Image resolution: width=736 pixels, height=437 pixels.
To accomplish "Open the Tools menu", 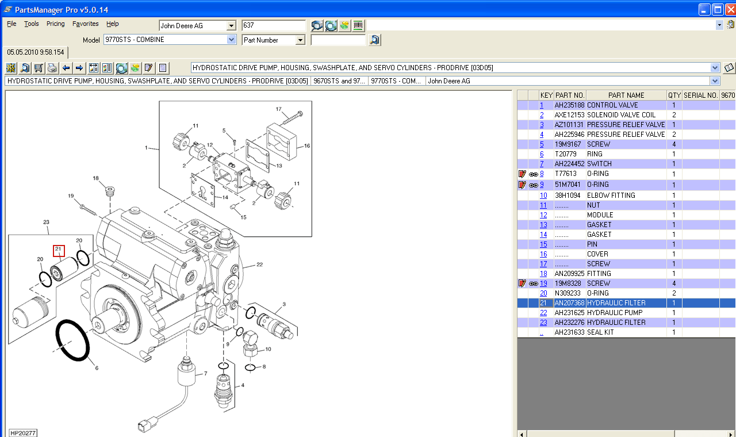I will (x=32, y=24).
